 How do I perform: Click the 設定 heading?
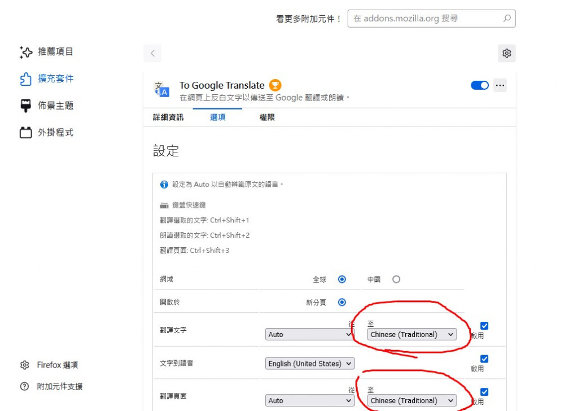[x=166, y=151]
